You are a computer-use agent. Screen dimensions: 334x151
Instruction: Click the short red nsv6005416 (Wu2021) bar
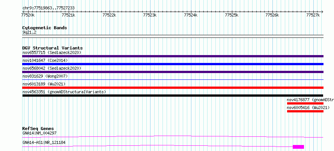point(305,111)
